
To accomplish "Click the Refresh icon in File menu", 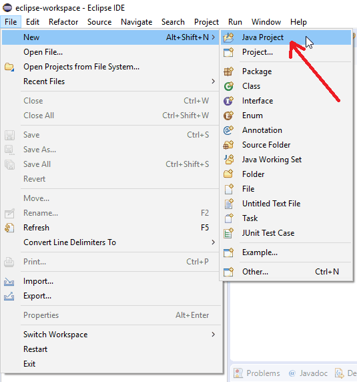I will [9, 228].
